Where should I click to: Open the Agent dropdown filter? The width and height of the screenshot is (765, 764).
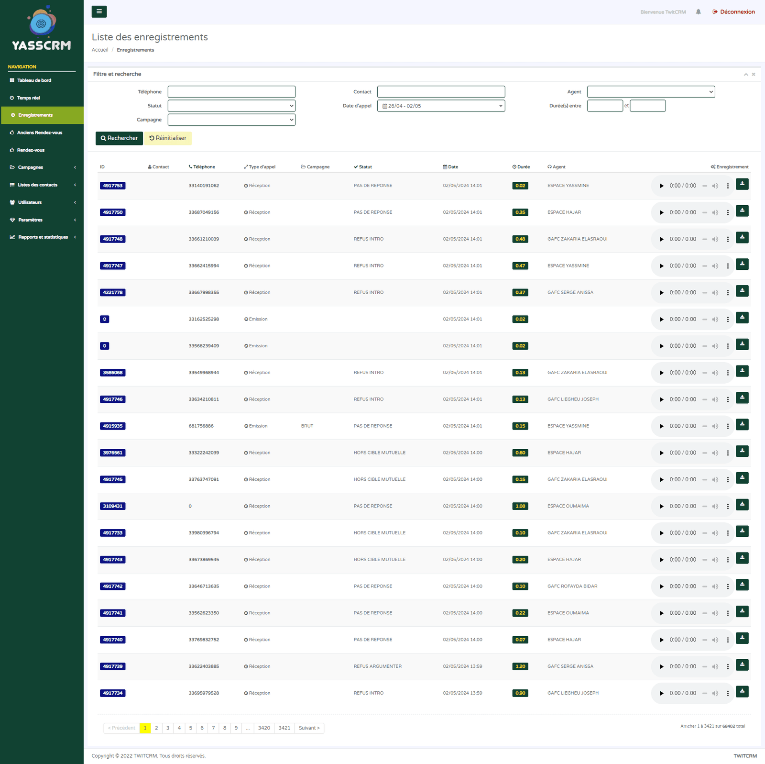pos(651,92)
